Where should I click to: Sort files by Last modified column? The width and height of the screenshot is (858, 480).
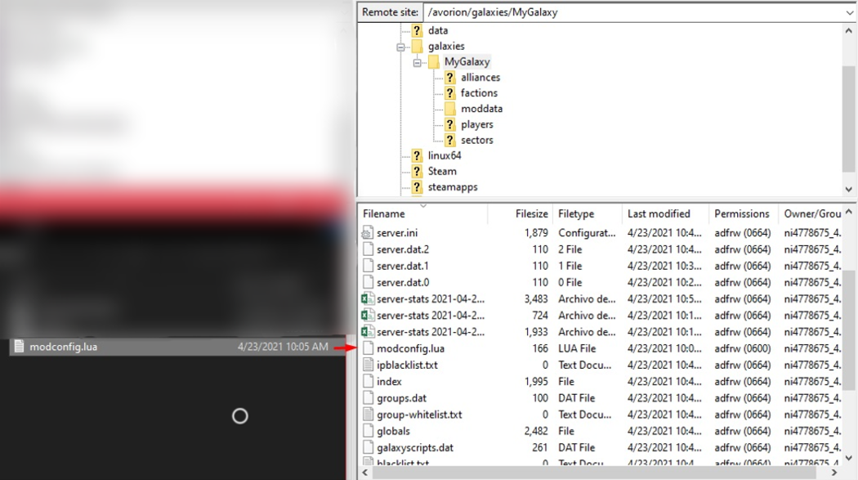[x=659, y=214]
